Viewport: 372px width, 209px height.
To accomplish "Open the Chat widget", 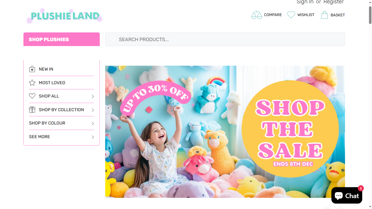I will 347,195.
